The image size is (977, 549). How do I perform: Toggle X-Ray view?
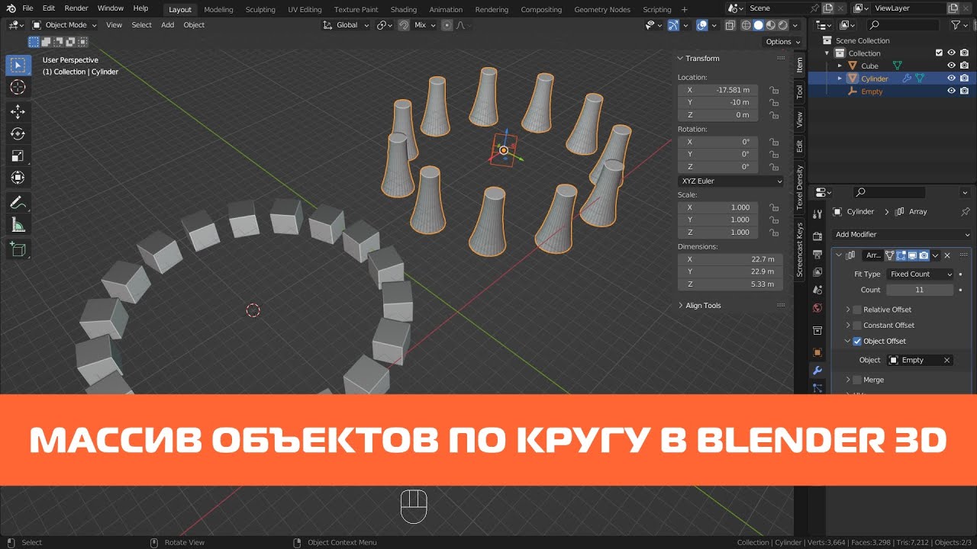pos(730,25)
